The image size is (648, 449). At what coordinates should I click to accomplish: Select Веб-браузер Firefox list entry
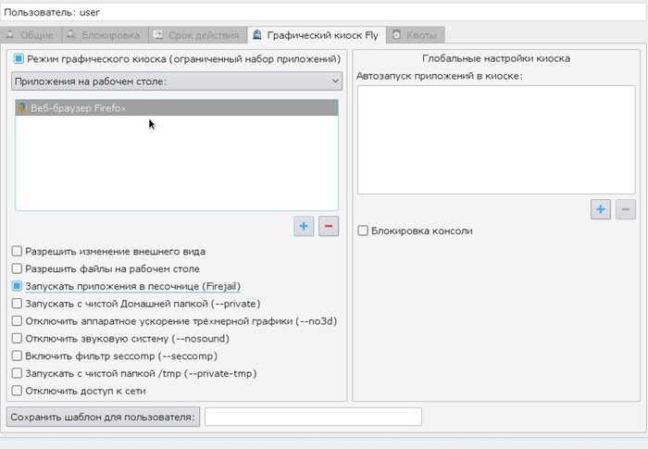point(177,108)
